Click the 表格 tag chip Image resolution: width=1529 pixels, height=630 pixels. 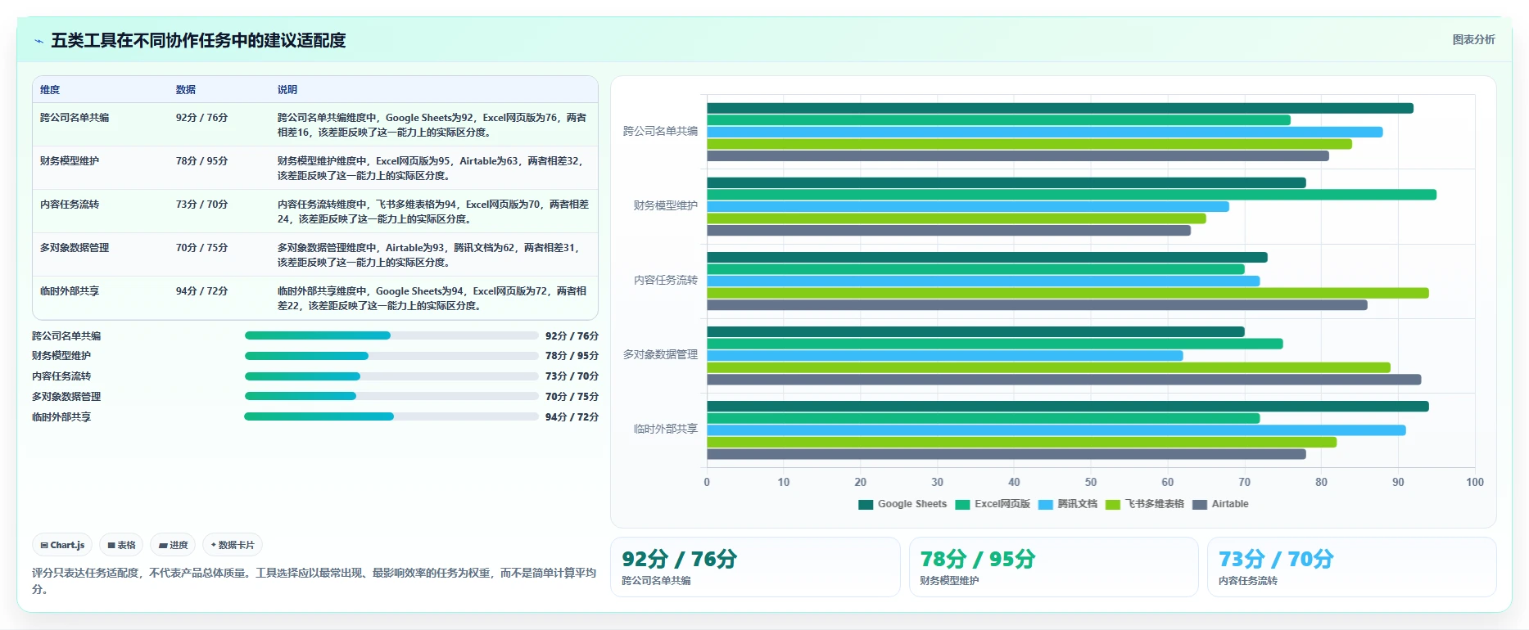(121, 545)
